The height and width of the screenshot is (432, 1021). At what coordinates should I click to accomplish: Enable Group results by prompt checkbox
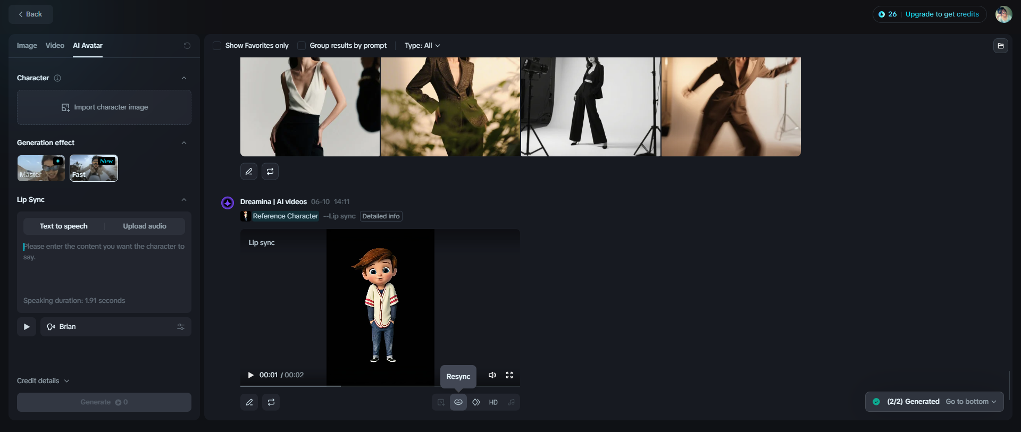point(302,46)
